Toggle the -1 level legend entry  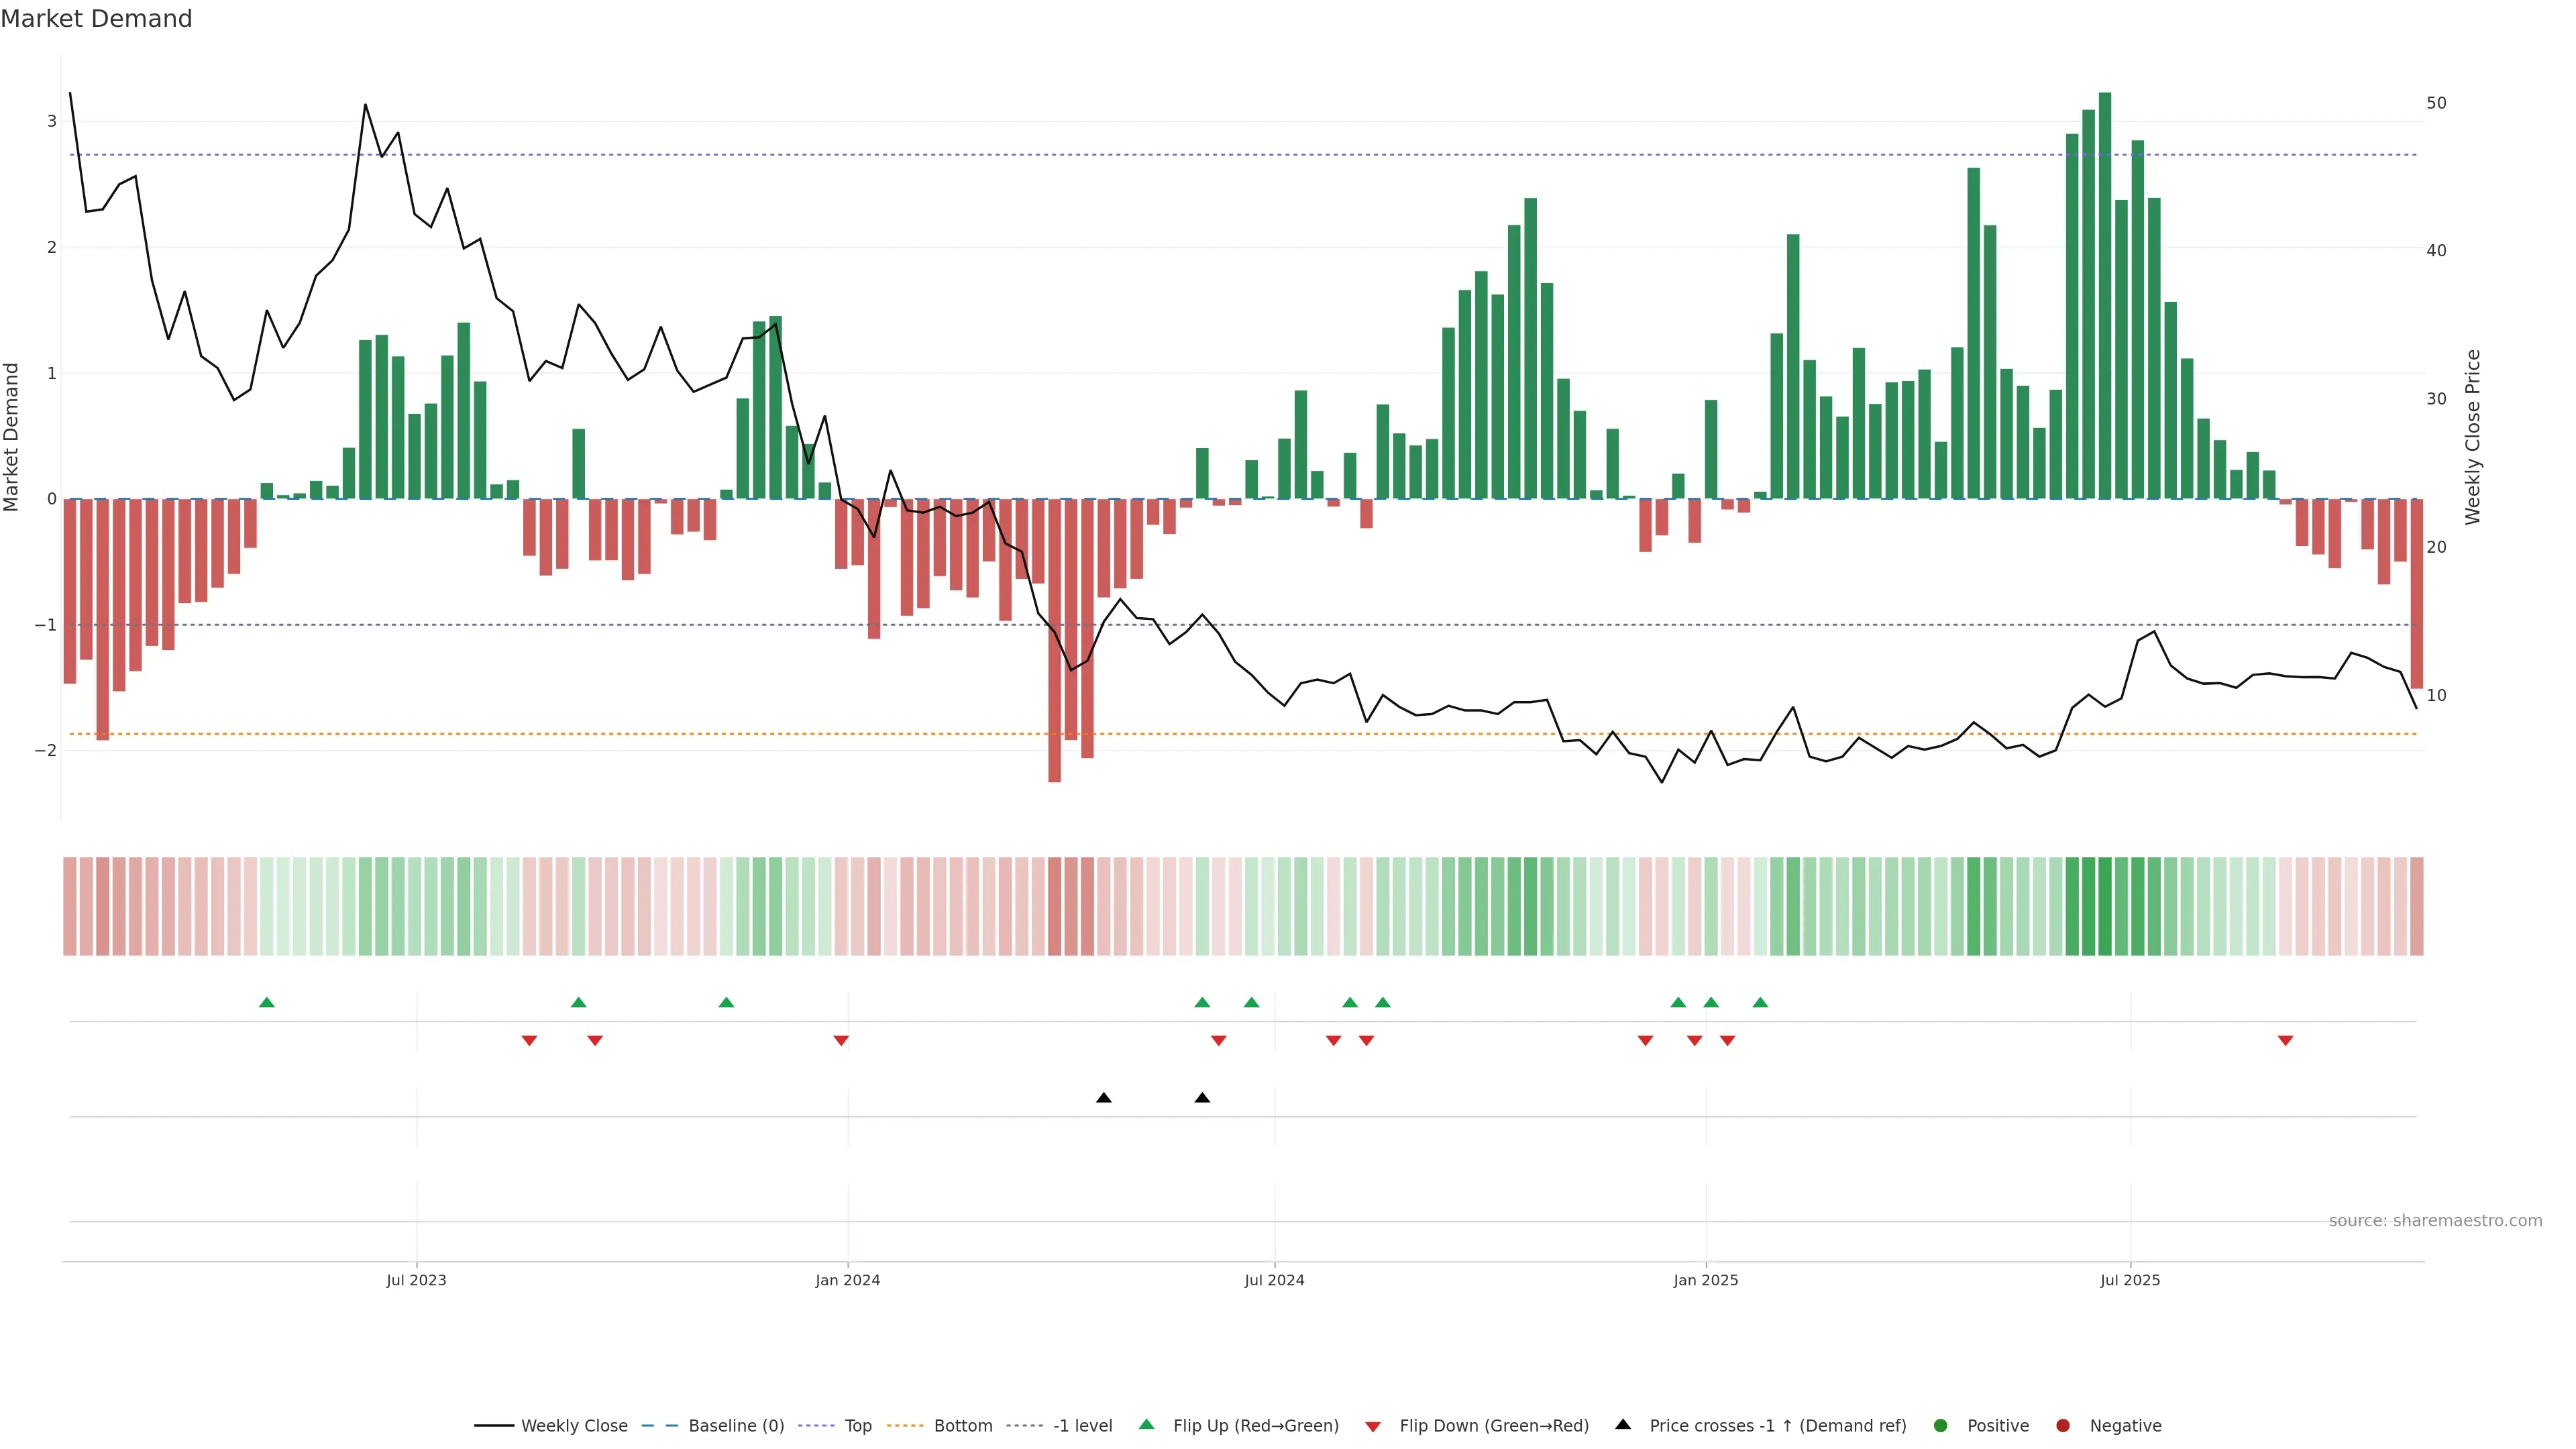pyautogui.click(x=1082, y=1425)
